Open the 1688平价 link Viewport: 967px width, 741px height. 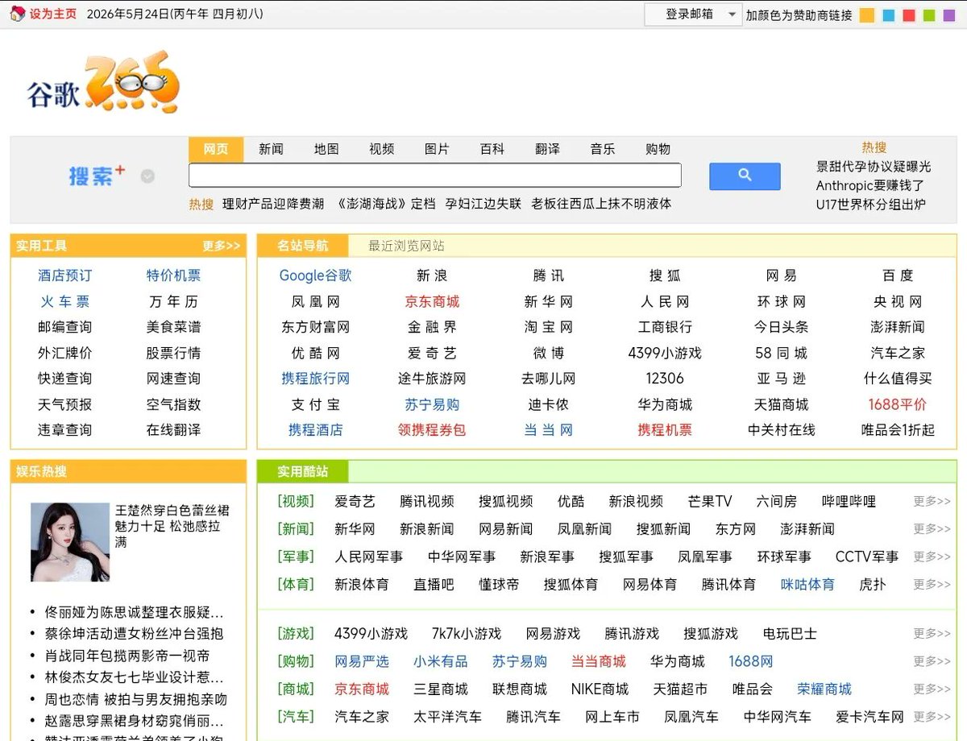click(898, 404)
